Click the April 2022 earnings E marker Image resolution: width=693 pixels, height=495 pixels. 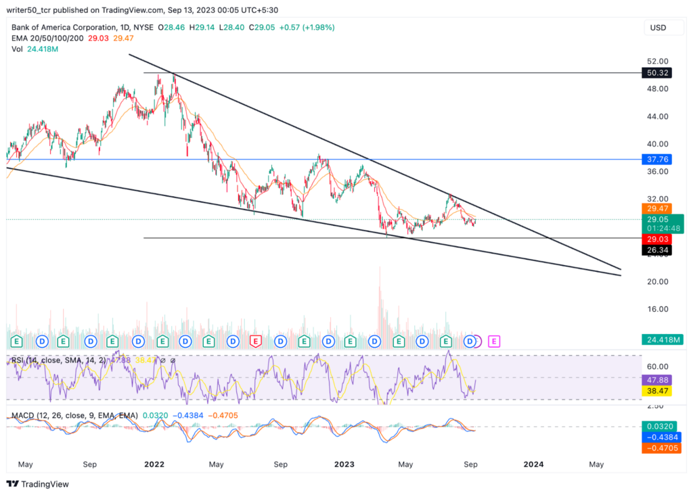[208, 341]
